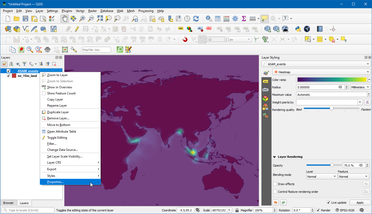Open the Processing menu

click(x=146, y=11)
